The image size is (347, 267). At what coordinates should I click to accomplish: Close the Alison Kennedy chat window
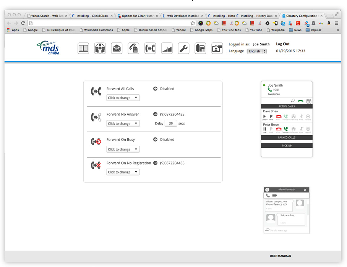coord(305,190)
